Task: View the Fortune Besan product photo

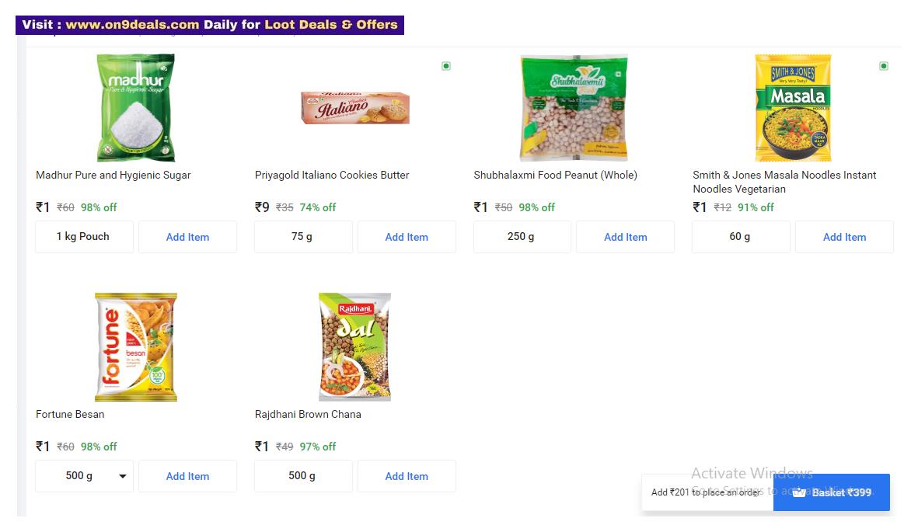Action: click(x=135, y=346)
